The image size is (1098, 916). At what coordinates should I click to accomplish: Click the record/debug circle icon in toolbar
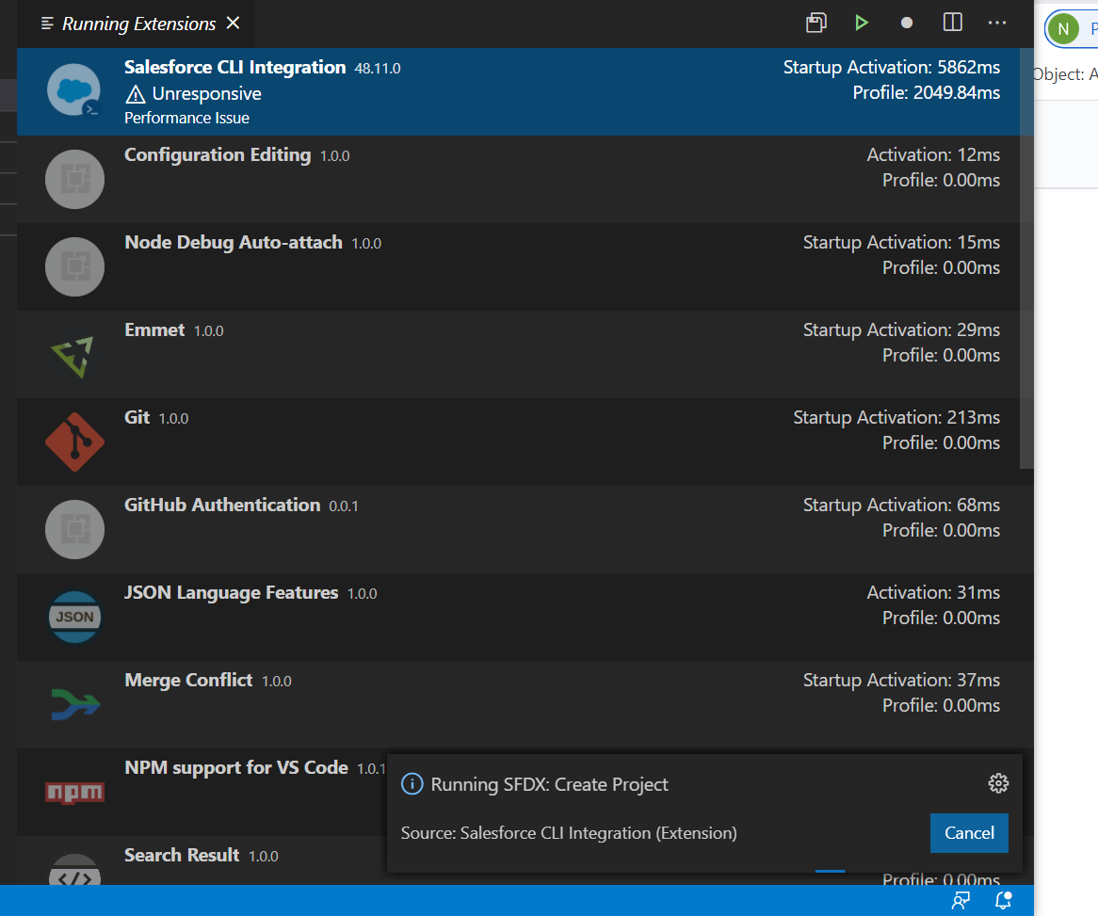[x=907, y=24]
